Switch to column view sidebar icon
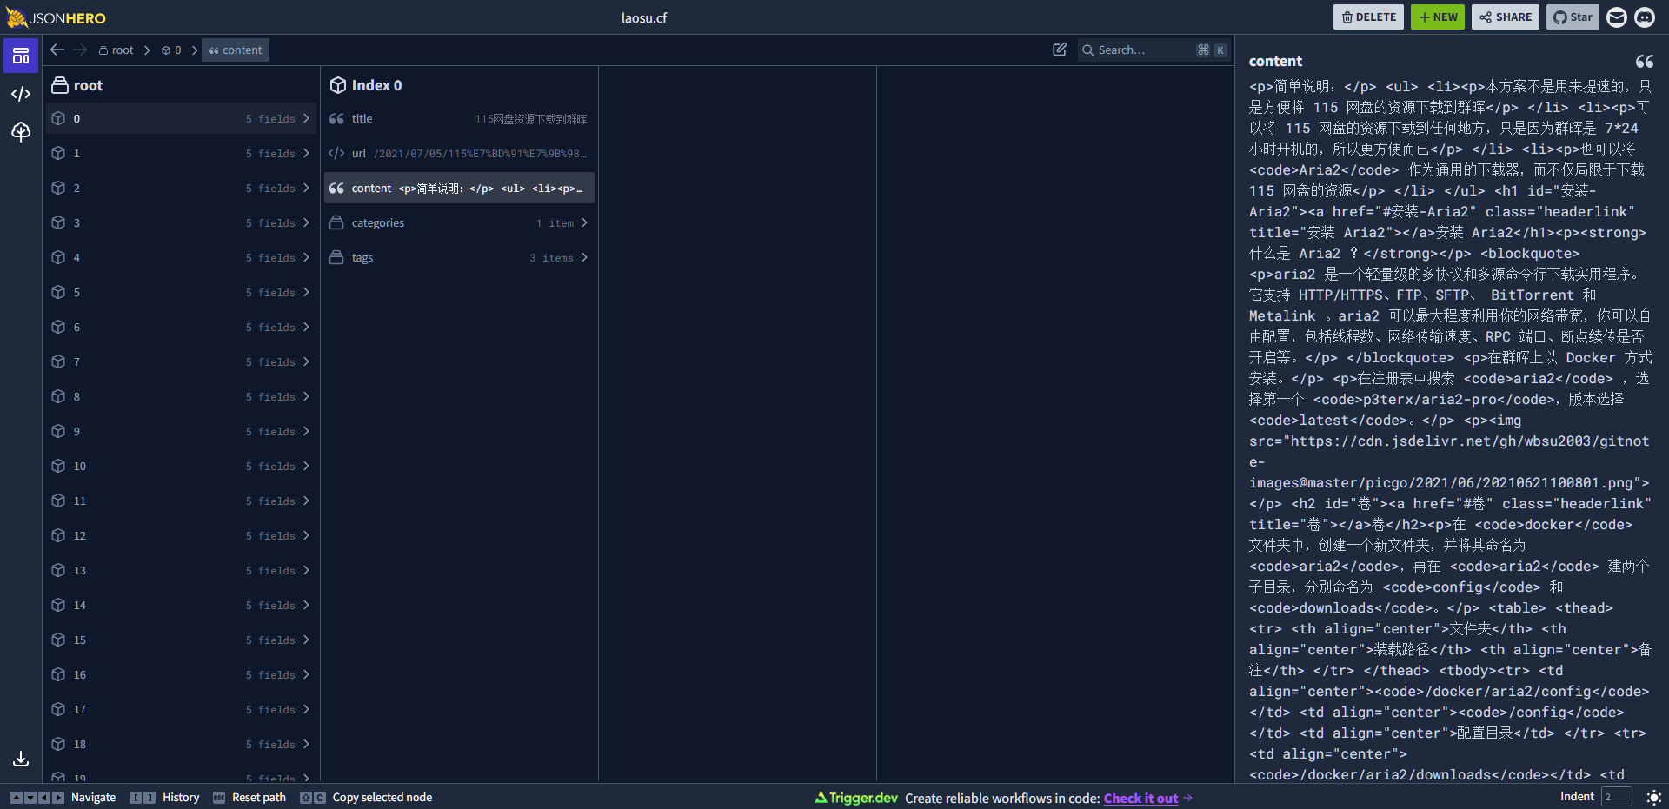 (x=21, y=56)
